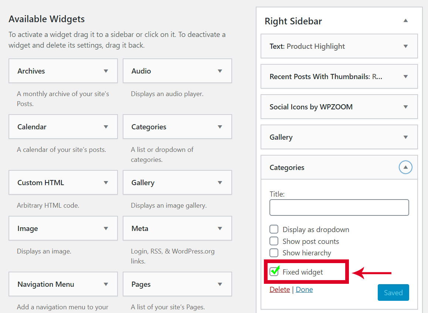Click the Done link
428x313 pixels.
pyautogui.click(x=304, y=289)
